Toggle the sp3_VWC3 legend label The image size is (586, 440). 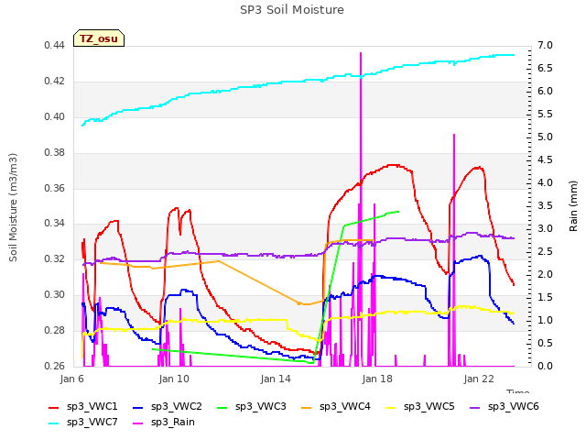coord(260,406)
